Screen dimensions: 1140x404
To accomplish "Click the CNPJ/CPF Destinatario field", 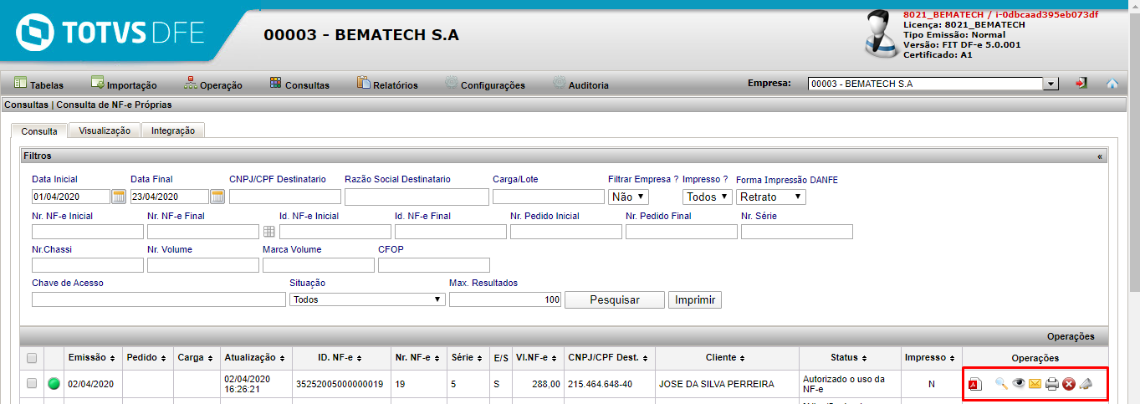I will [x=285, y=197].
